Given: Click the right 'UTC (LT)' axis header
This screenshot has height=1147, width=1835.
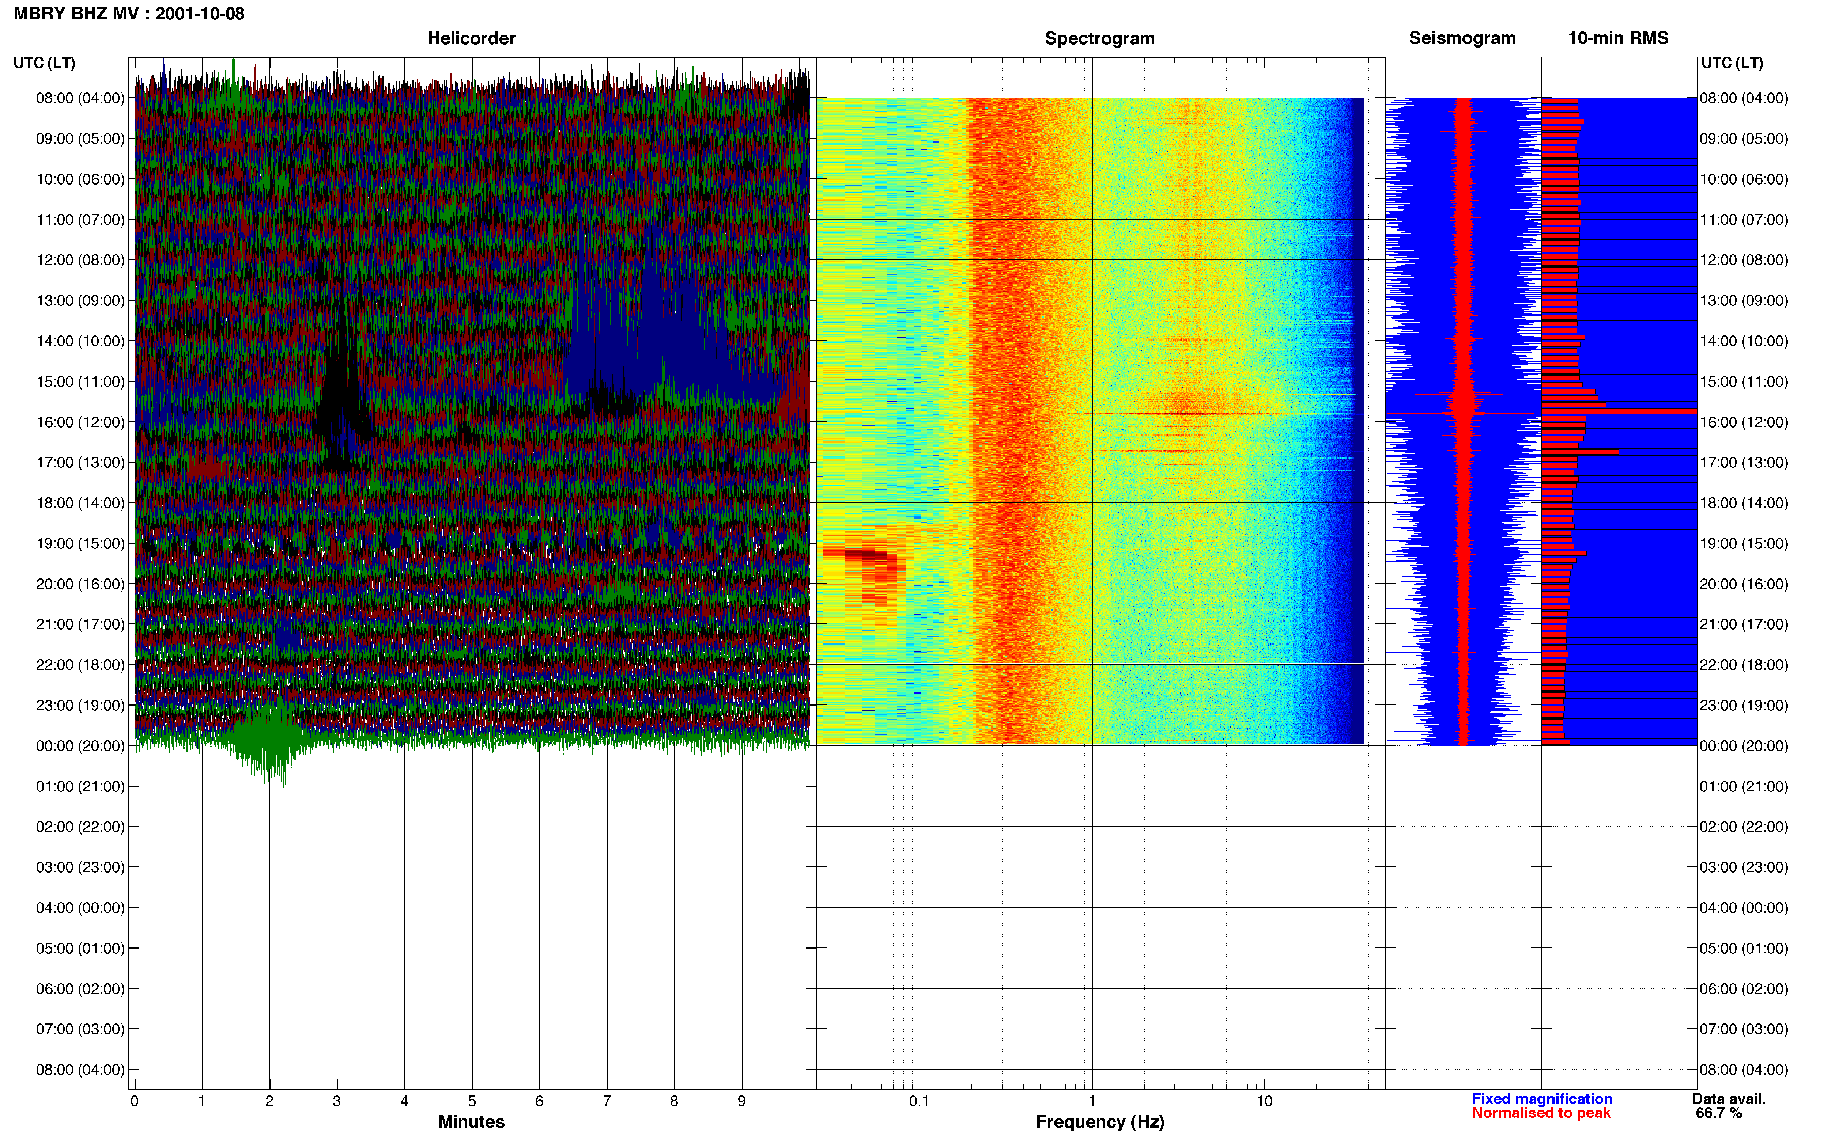Looking at the screenshot, I should point(1732,63).
